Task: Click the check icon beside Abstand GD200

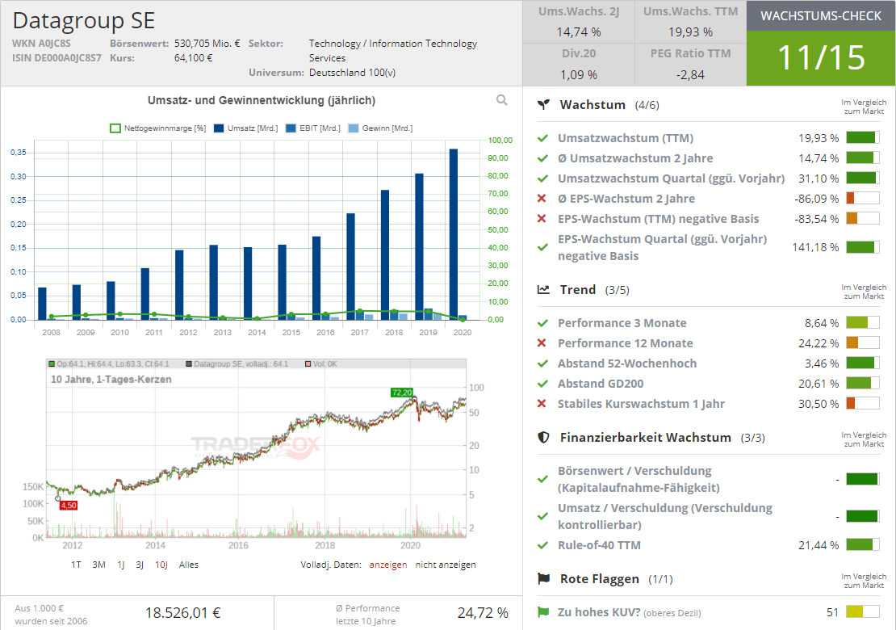Action: [543, 384]
